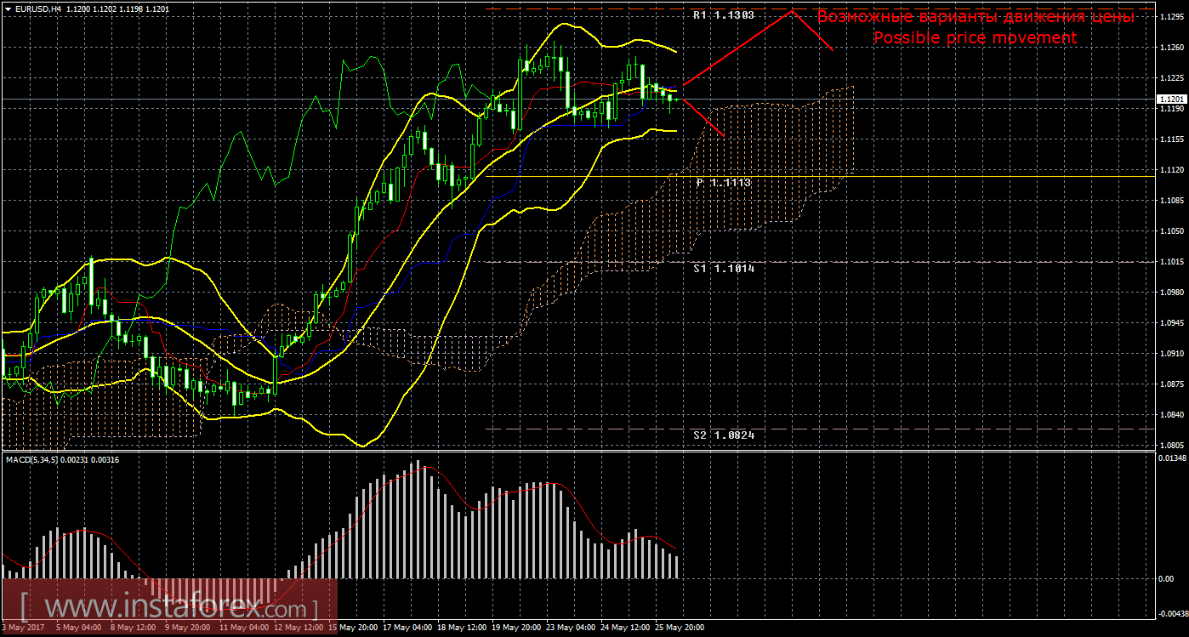Image resolution: width=1189 pixels, height=637 pixels.
Task: Select the 'Possible price movement' text annotation
Action: [x=976, y=38]
